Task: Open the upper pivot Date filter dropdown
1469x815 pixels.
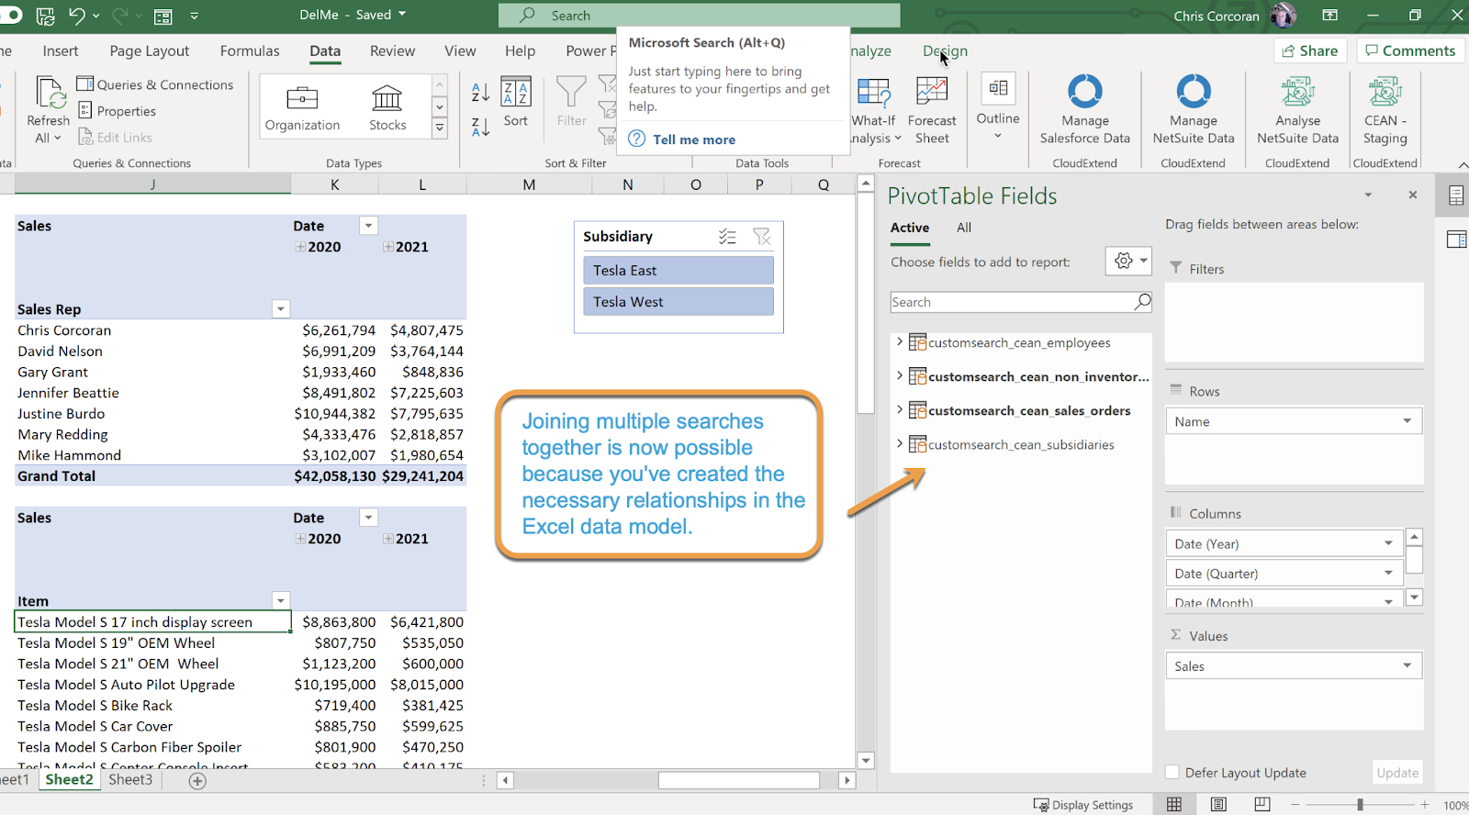Action: click(368, 226)
